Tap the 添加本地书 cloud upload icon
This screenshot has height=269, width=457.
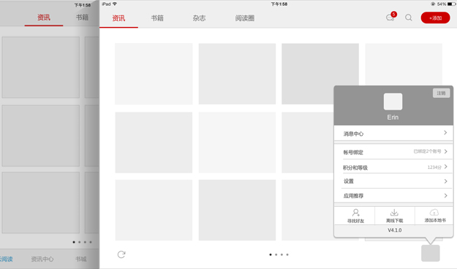coord(434,213)
